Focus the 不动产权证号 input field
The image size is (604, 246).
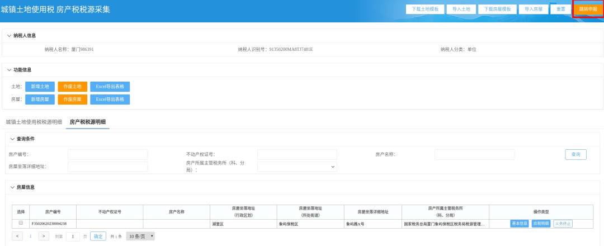[297, 155]
